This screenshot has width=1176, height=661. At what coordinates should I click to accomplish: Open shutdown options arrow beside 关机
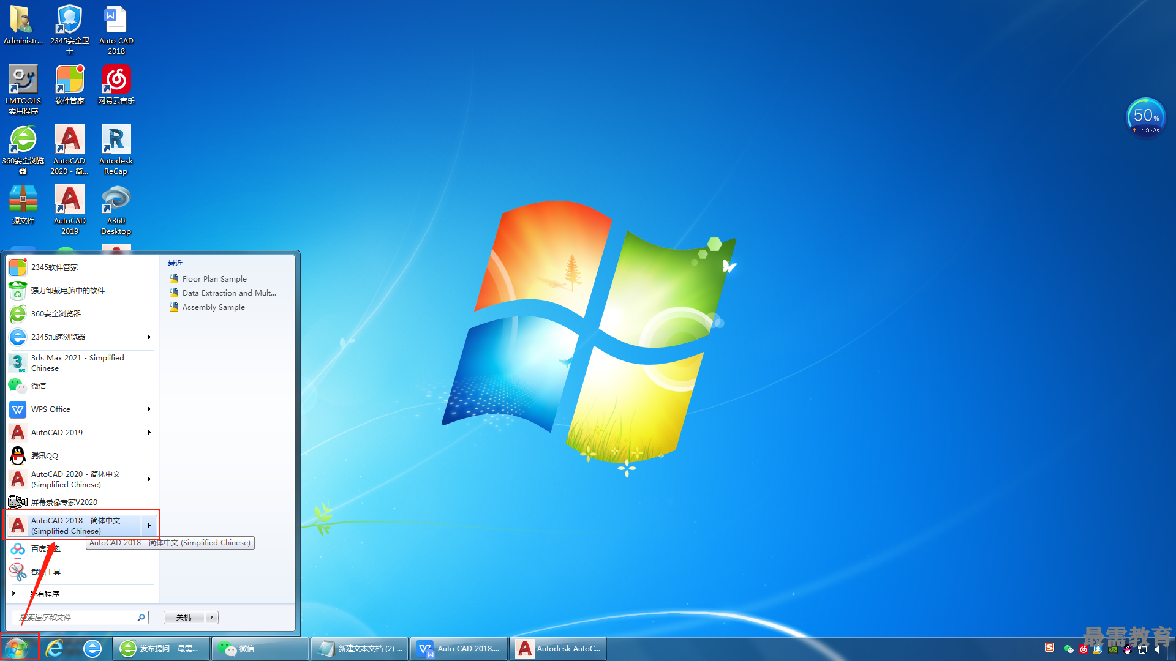tap(212, 618)
